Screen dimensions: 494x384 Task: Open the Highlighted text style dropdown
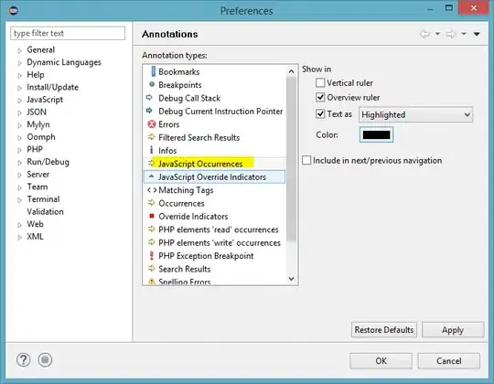point(415,114)
